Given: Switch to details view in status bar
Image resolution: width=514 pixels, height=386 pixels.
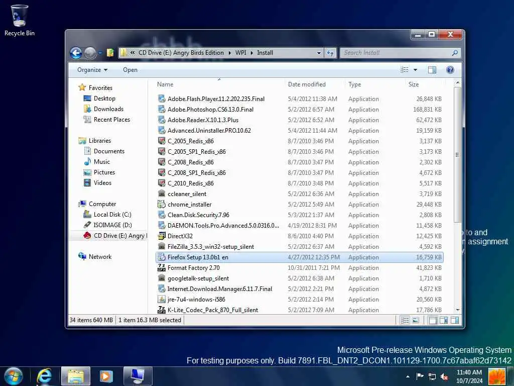Looking at the screenshot, I should (405, 320).
